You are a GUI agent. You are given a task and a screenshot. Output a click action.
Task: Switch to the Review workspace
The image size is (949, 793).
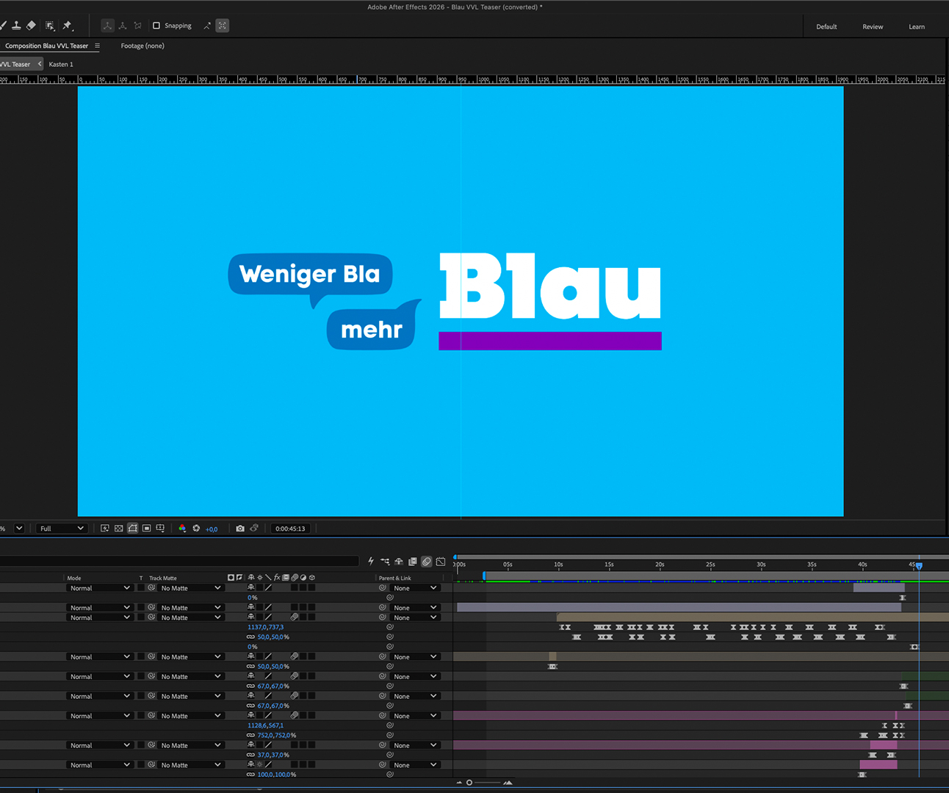pyautogui.click(x=873, y=26)
